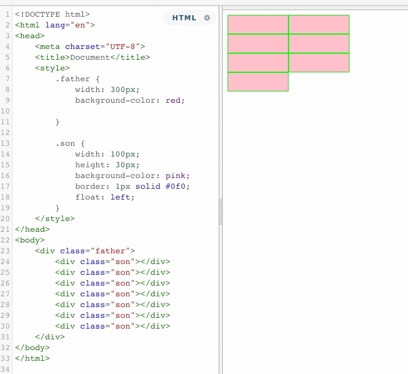Viewport: 408px width, 374px height.
Task: Click the divider handle between editor and result
Action: 220,212
